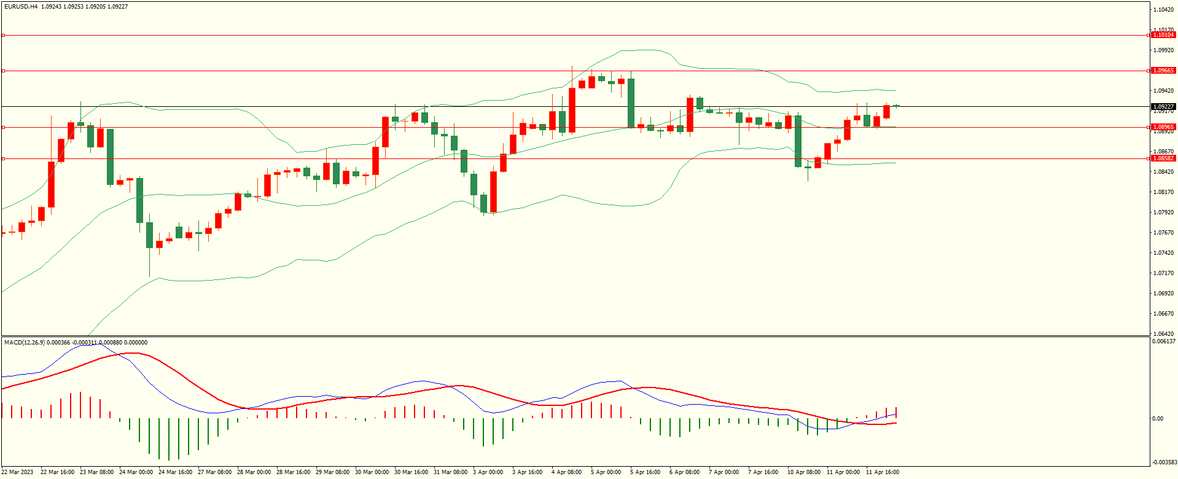Click the 4 Apr 08:00 time label
The width and height of the screenshot is (1178, 479).
[566, 472]
